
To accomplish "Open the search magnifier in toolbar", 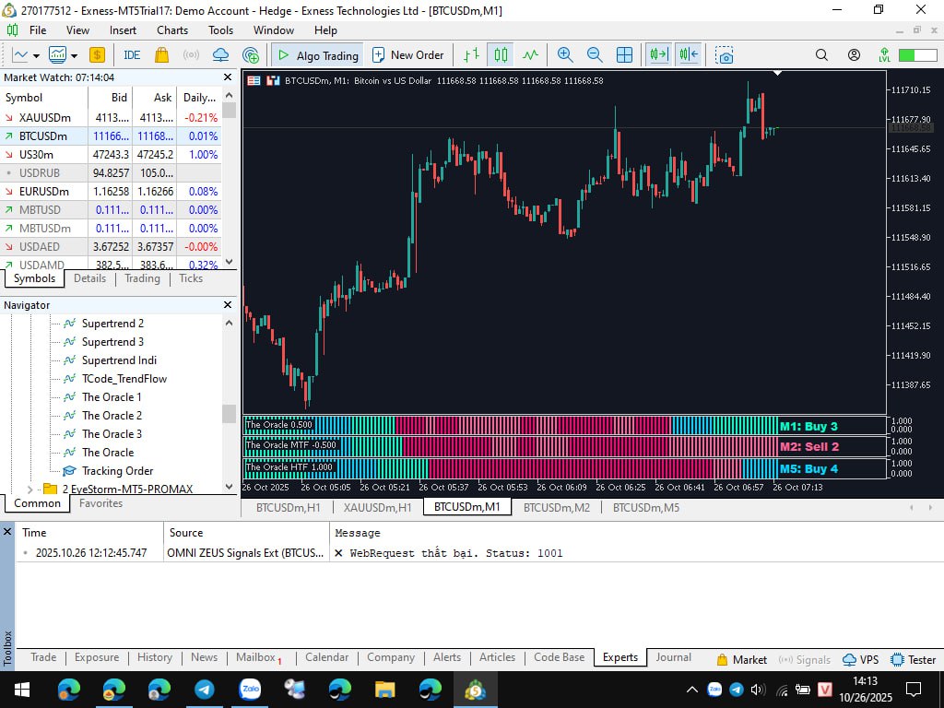I will [821, 54].
